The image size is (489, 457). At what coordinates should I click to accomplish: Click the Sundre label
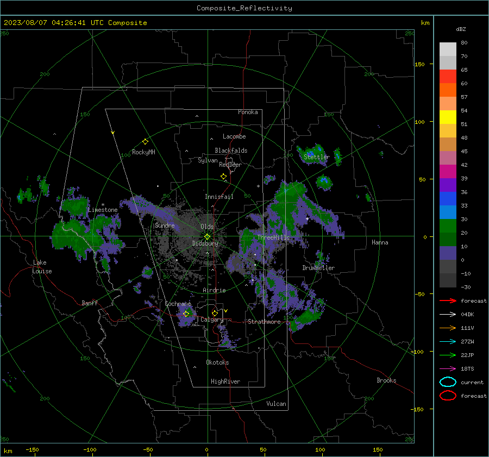[x=165, y=225]
